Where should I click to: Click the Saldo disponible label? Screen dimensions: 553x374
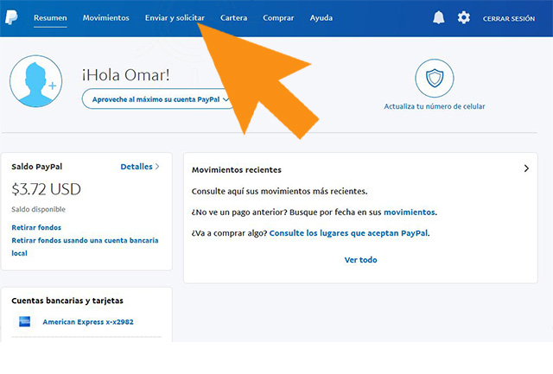click(38, 209)
